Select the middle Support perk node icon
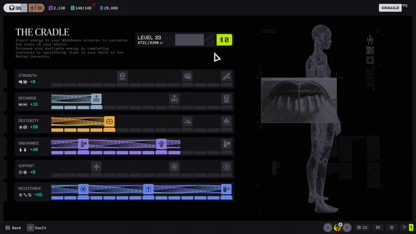416x234 pixels. click(x=174, y=167)
